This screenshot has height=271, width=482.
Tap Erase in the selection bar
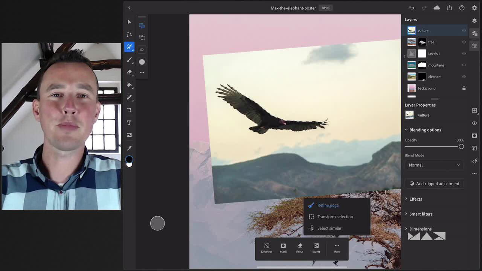[x=300, y=248]
